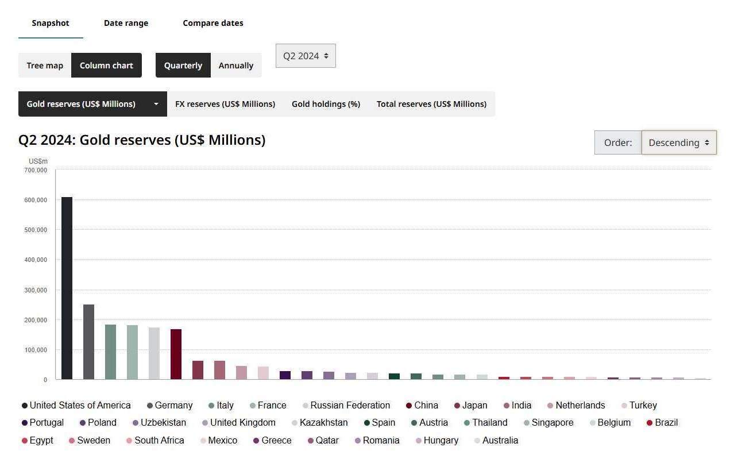
Task: Toggle Spain's dark green legend dot
Action: coord(367,423)
